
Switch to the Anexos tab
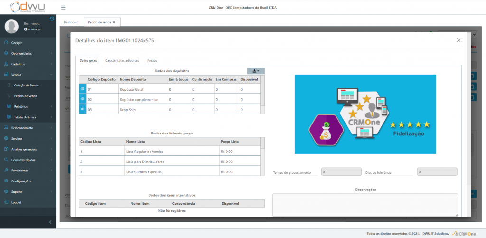coord(152,61)
